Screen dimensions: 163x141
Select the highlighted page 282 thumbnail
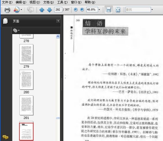tap(26, 131)
